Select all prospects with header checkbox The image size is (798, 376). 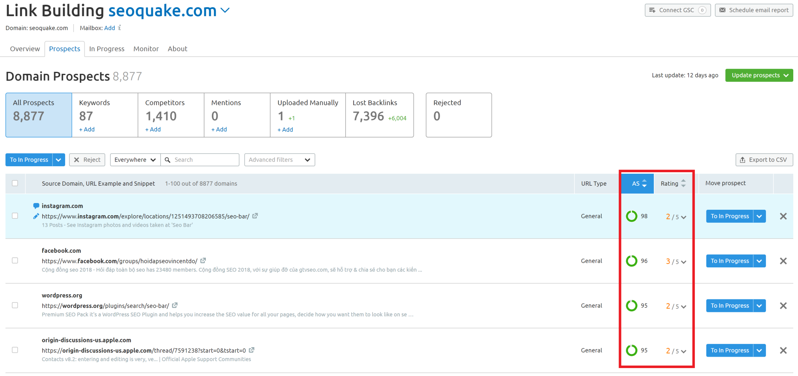(x=15, y=183)
